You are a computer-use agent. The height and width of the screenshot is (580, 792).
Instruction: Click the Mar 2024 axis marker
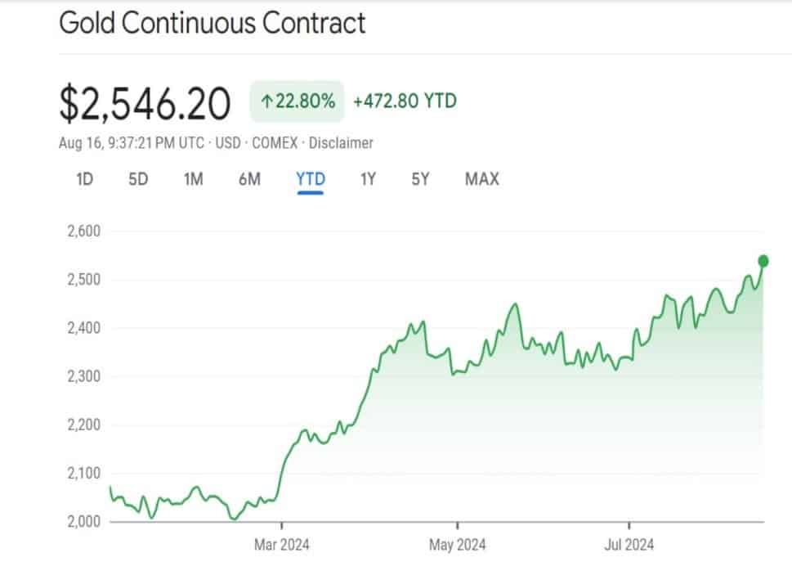[281, 544]
